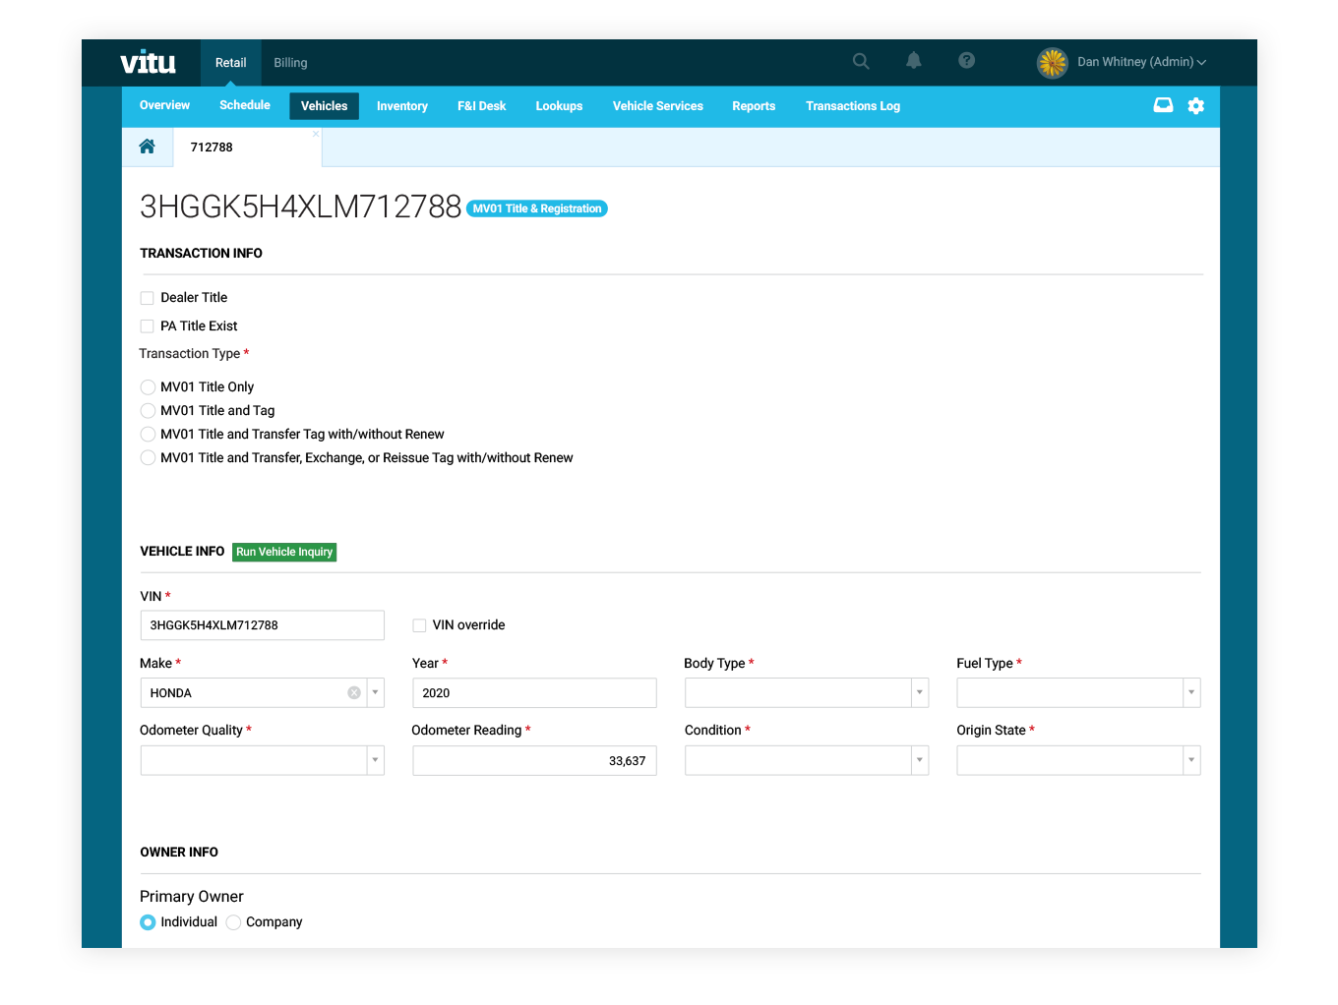The image size is (1338, 1005).
Task: Close the 712788 tab
Action: [x=316, y=134]
